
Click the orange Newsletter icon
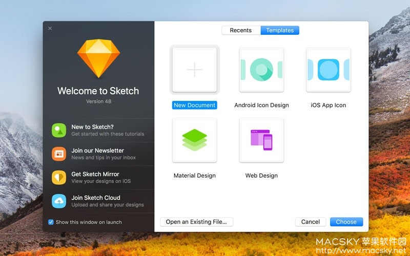(x=59, y=154)
